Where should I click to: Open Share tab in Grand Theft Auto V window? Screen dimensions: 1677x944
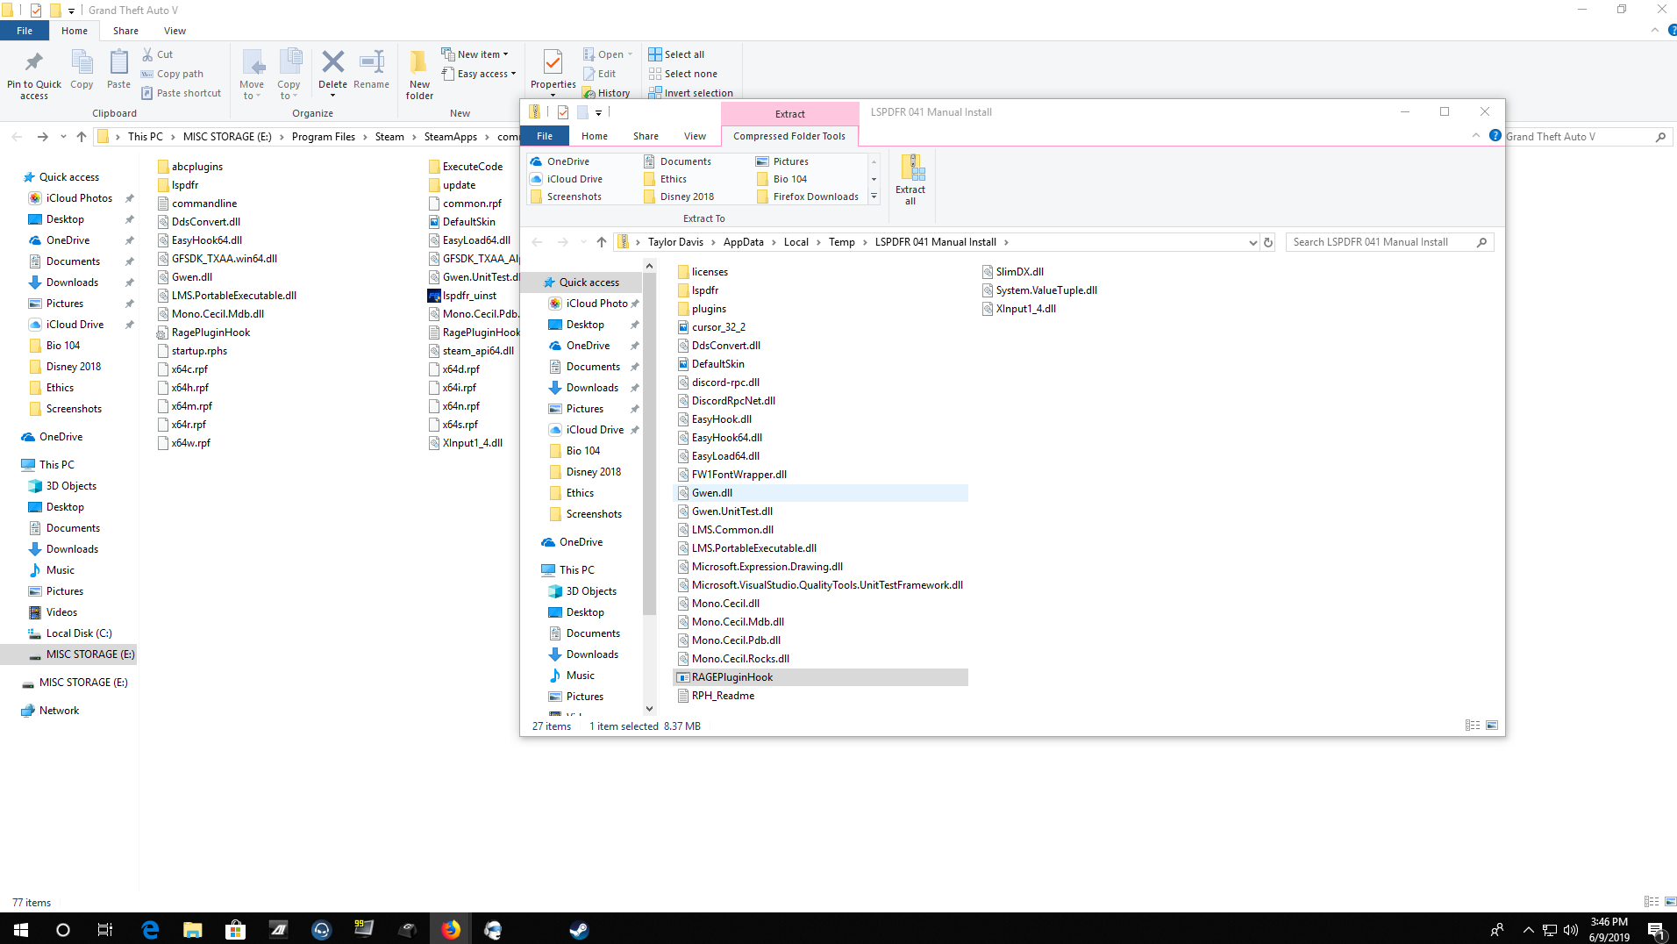(x=125, y=31)
